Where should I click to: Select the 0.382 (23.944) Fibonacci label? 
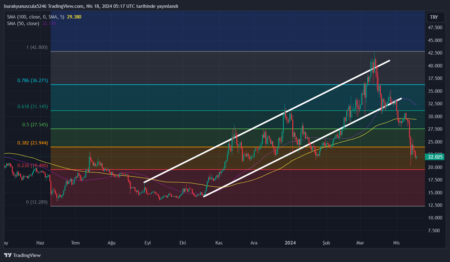pyautogui.click(x=32, y=143)
